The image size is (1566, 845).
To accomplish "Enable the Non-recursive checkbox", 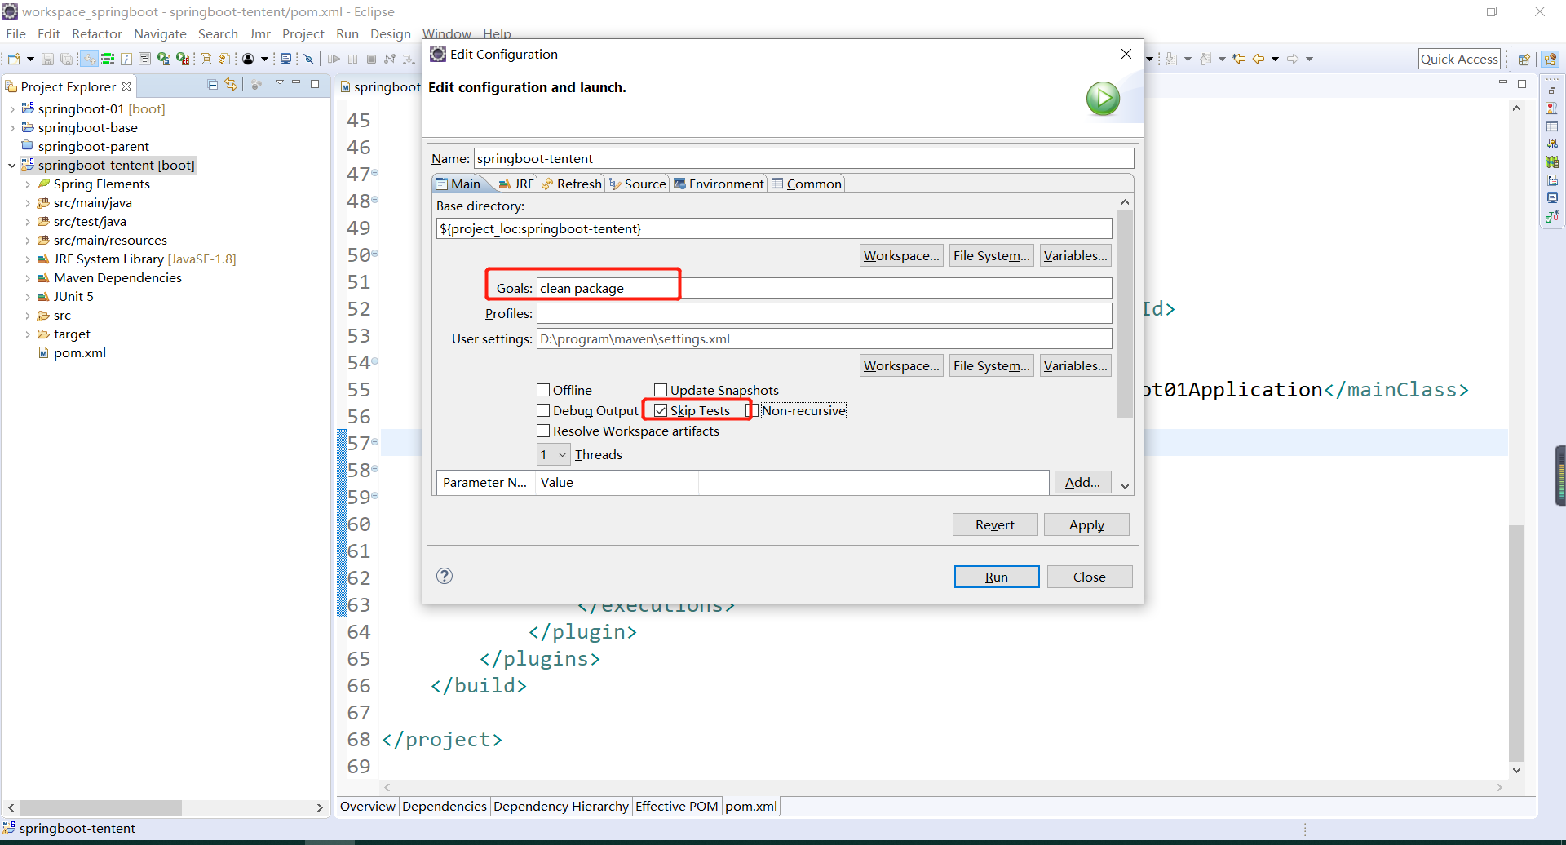I will 754,410.
